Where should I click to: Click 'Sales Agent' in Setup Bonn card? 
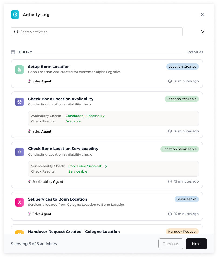(42, 81)
